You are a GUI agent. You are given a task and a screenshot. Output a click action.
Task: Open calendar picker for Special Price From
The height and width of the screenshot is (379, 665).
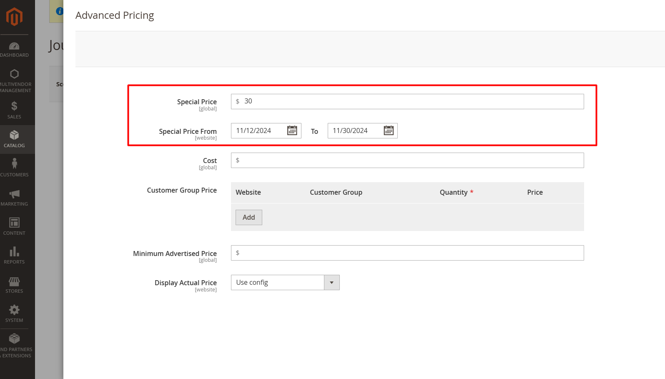292,131
